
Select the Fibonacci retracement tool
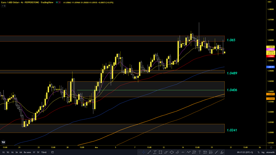[194, 152]
